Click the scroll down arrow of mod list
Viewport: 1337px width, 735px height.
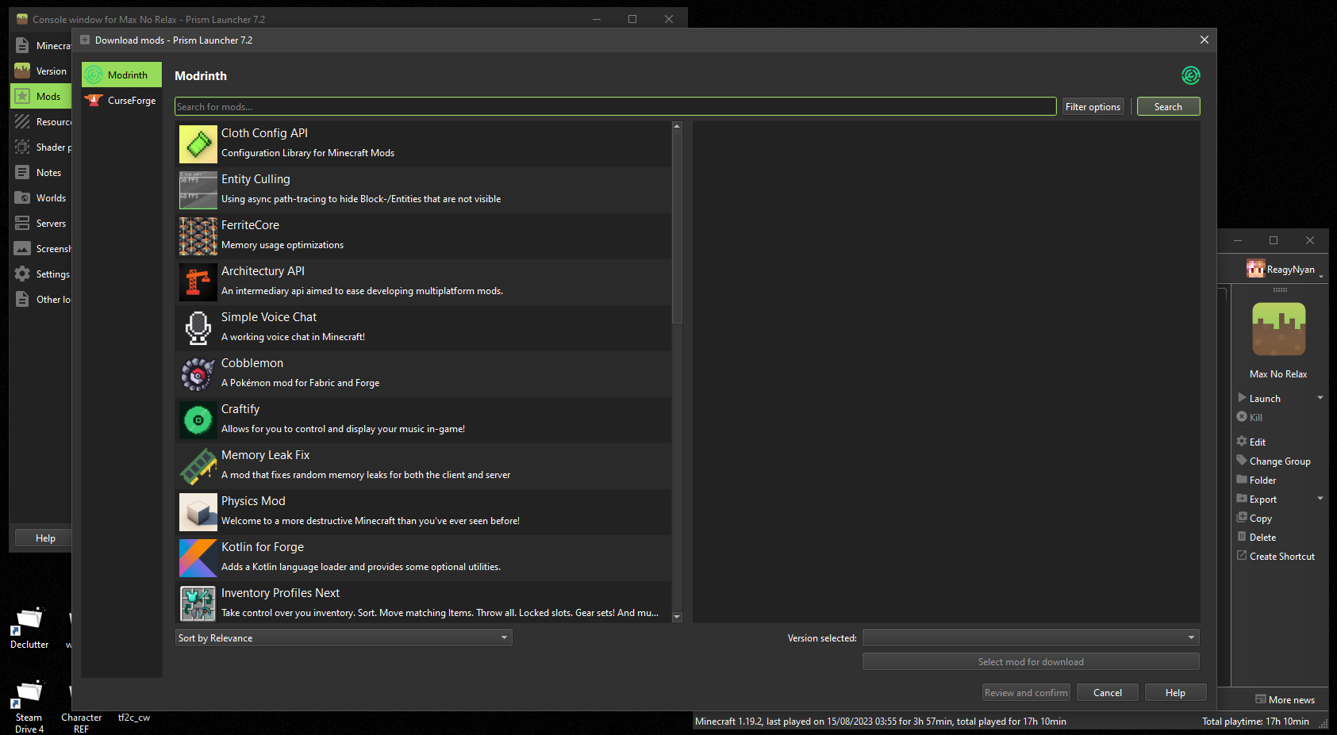[x=677, y=617]
